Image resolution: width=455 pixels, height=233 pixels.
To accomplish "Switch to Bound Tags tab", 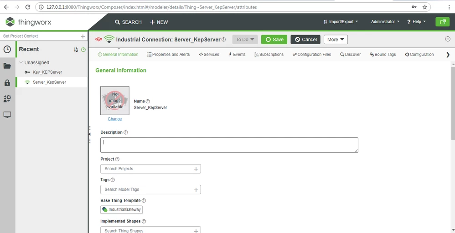I will click(x=383, y=55).
